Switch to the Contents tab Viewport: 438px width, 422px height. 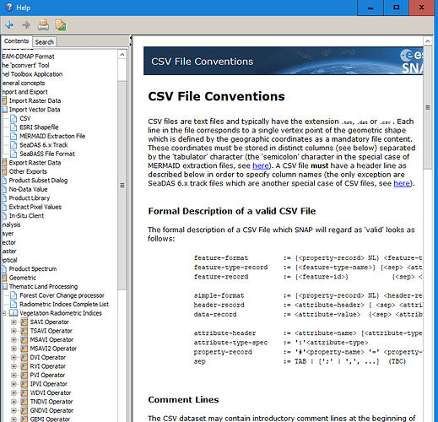tap(16, 41)
